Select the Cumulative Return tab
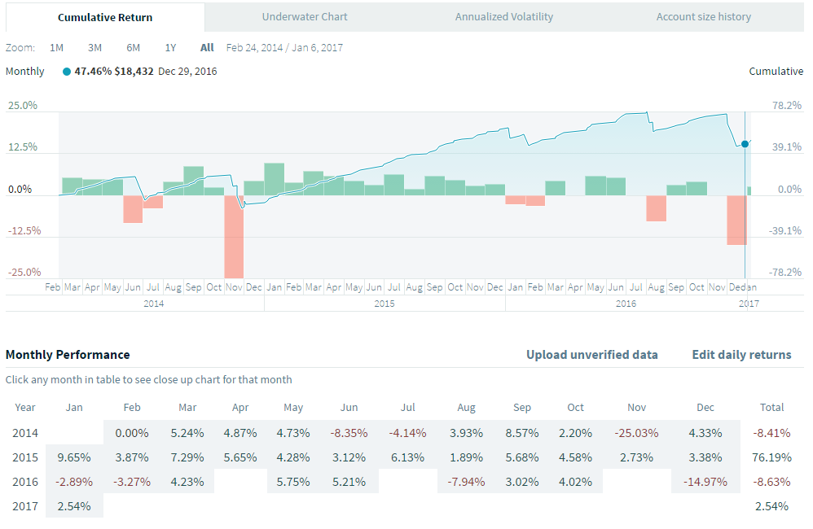The width and height of the screenshot is (813, 529). pyautogui.click(x=105, y=17)
